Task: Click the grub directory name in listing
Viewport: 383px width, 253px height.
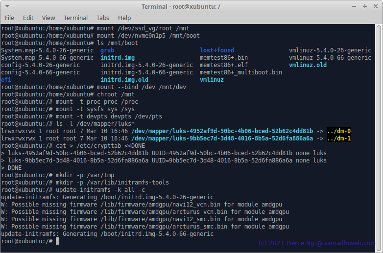Action: pos(107,50)
